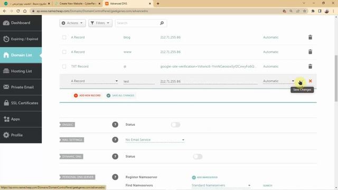Screen dimensions: 338x190
Task: Click the google-site-verification TXT value
Action: pos(208,66)
